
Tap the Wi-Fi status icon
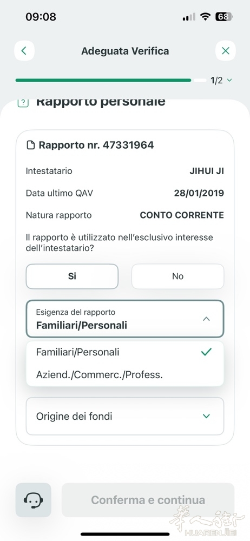coord(207,17)
